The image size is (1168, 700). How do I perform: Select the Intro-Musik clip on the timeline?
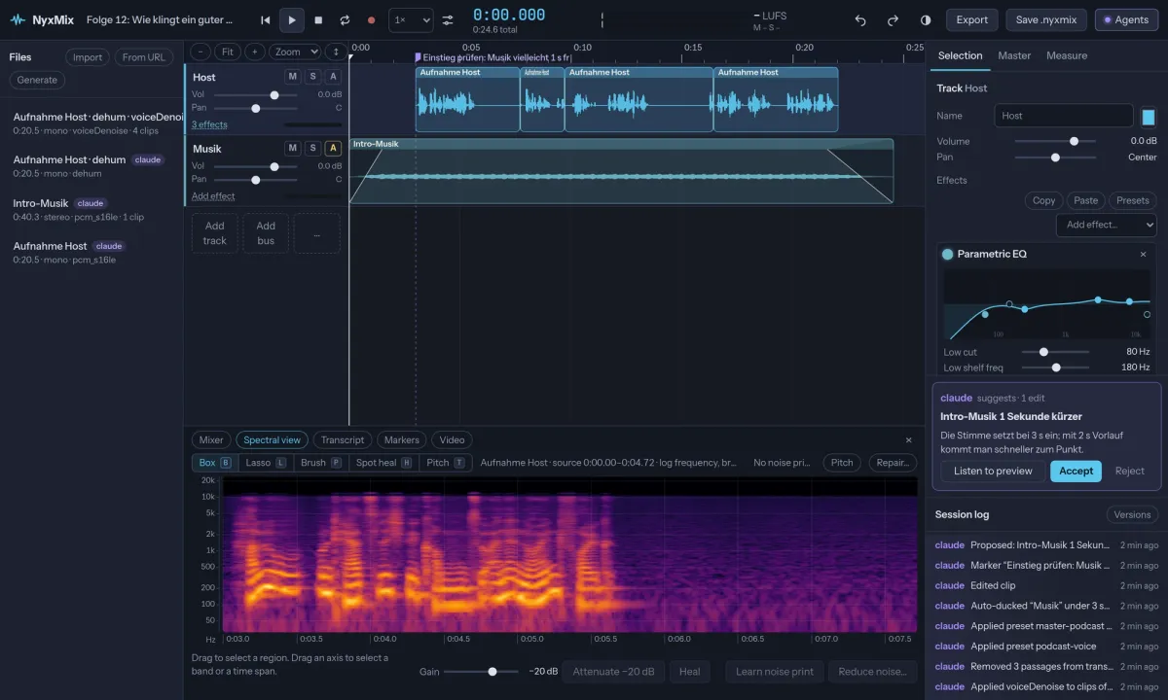(x=621, y=171)
